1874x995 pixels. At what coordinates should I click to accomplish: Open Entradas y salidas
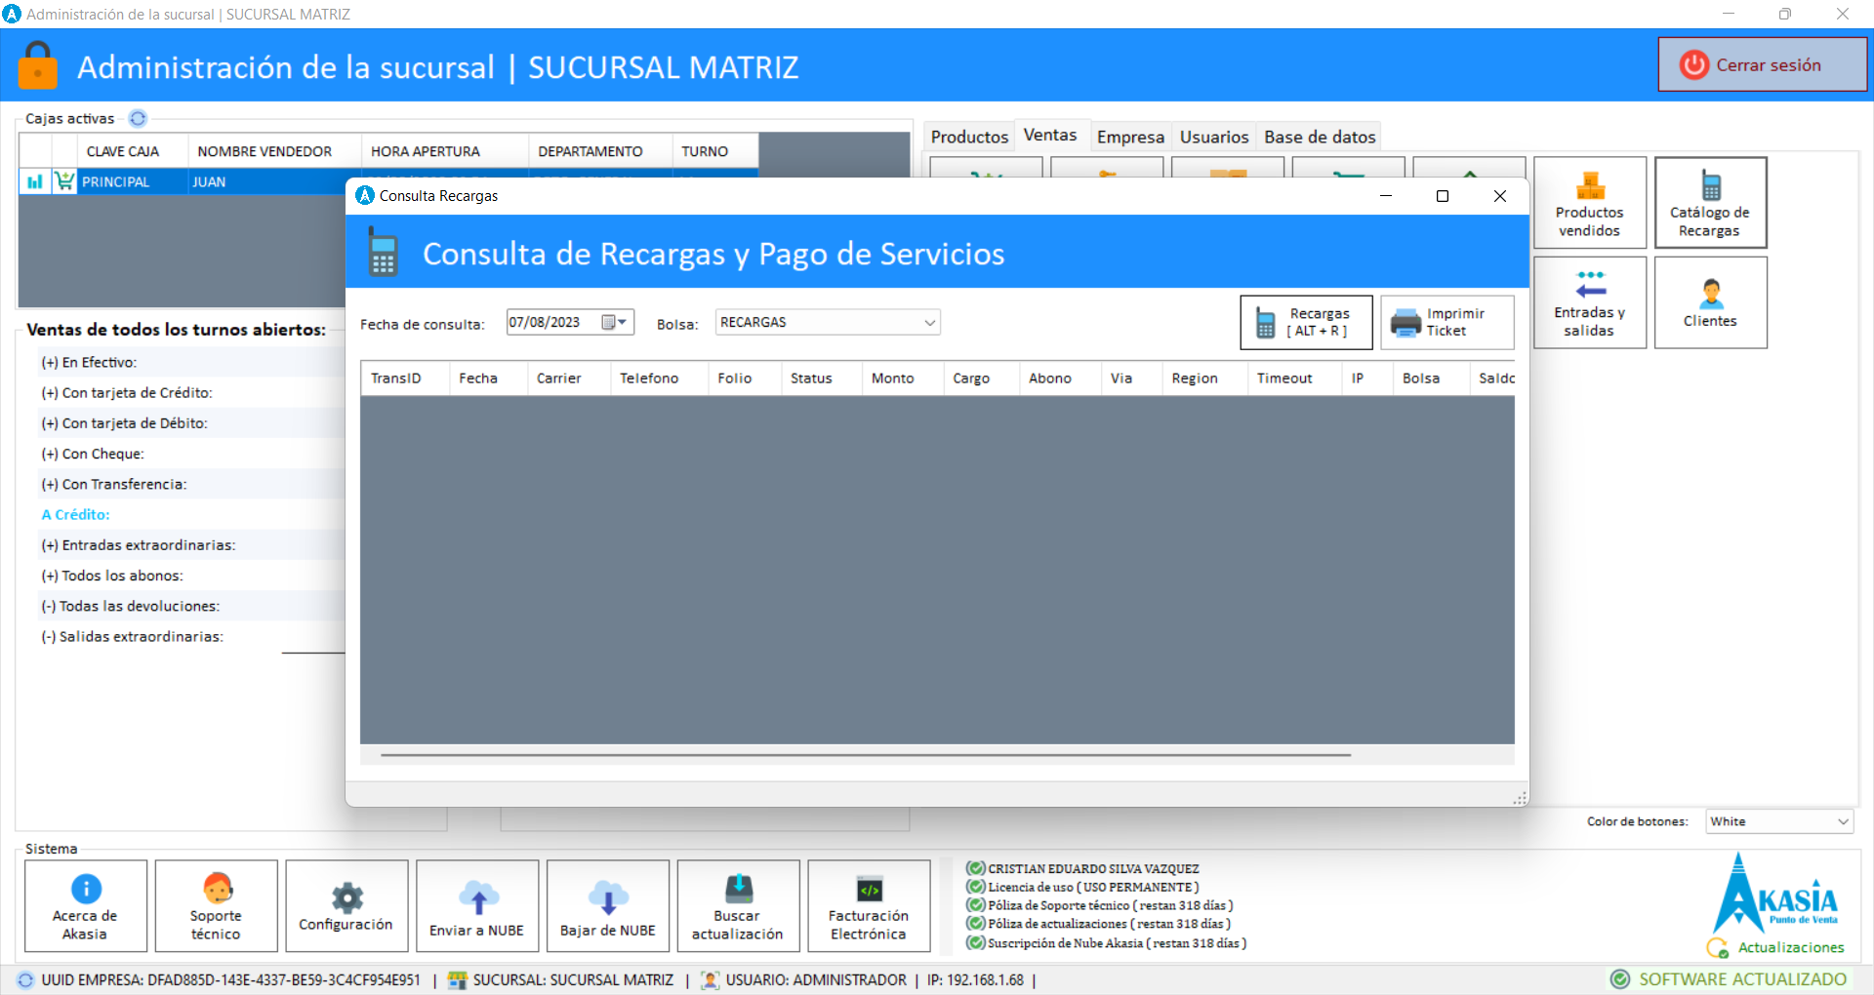[1589, 302]
